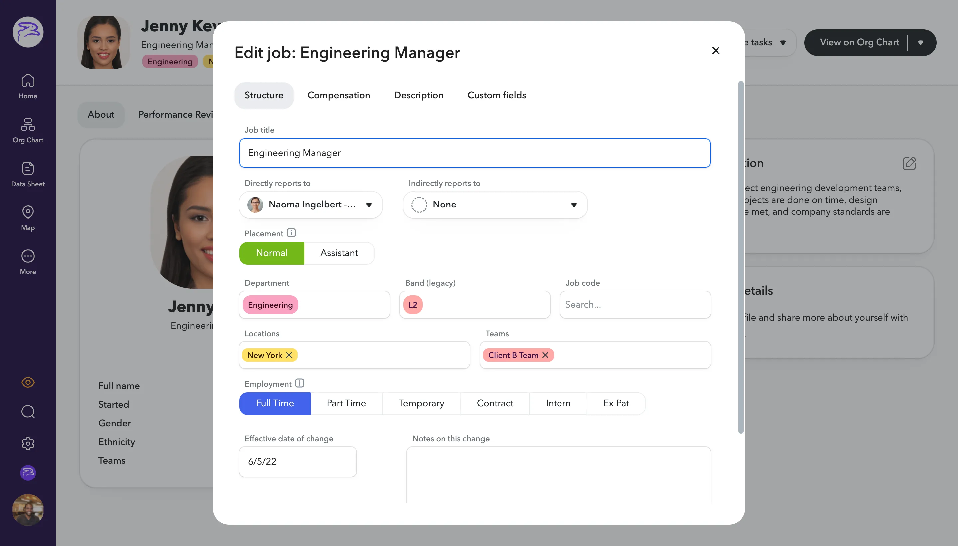Screen dimensions: 958x546
Task: Switch to the Compensation tab
Action: tap(338, 95)
